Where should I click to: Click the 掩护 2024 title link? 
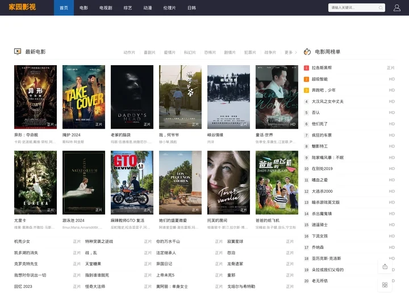click(72, 135)
